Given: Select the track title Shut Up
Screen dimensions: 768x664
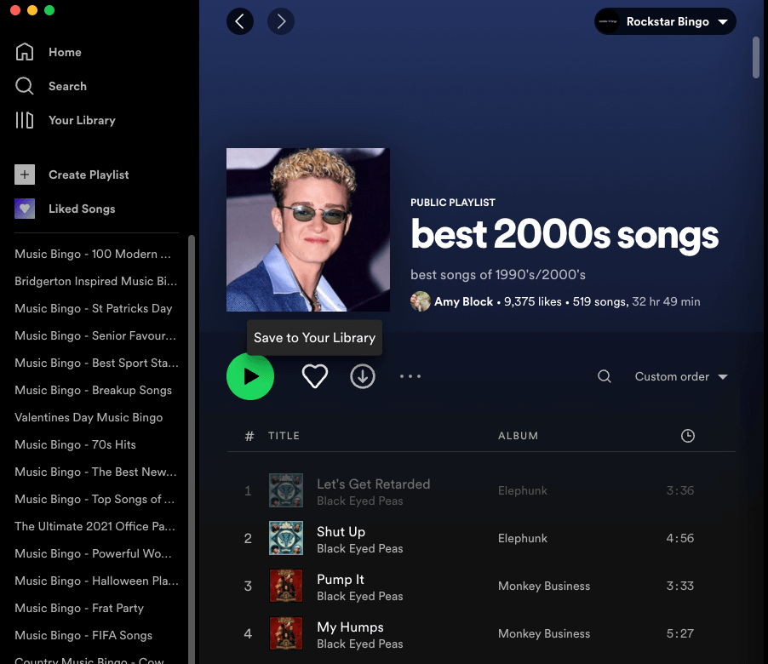Looking at the screenshot, I should [341, 532].
